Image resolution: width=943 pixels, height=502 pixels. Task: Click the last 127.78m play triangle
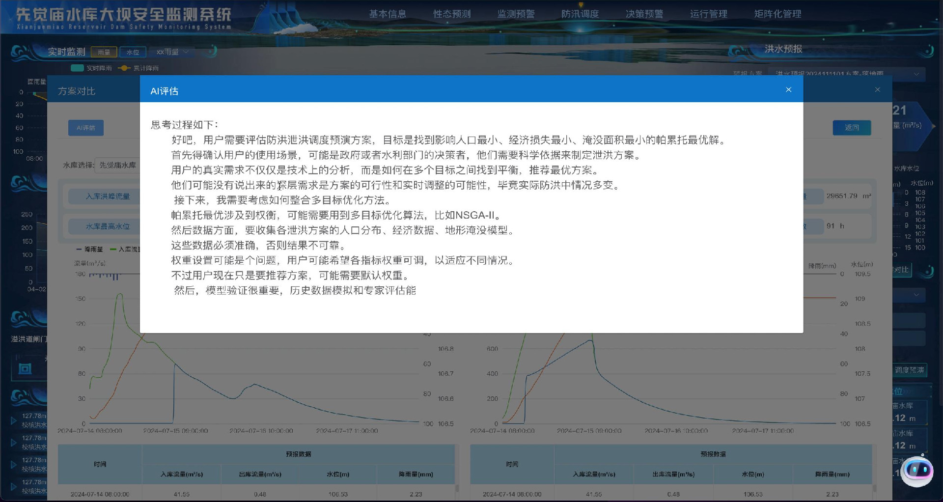click(x=14, y=486)
